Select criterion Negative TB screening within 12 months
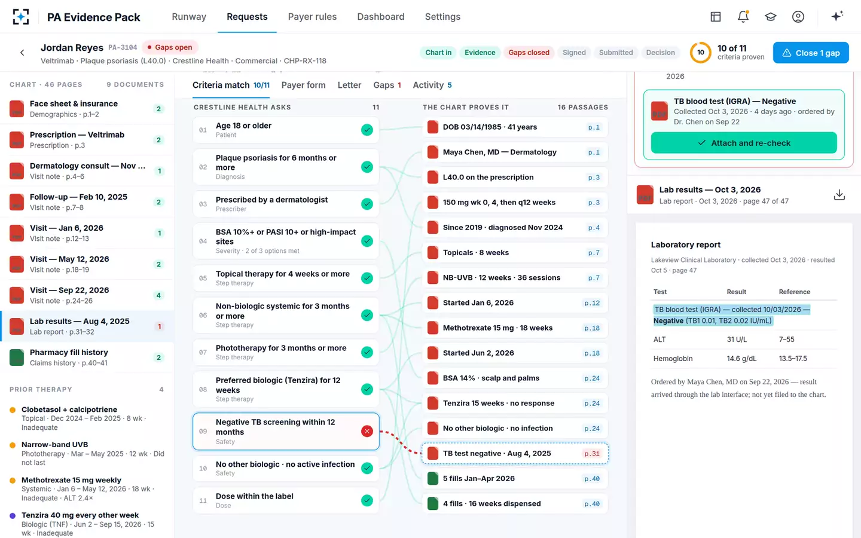 point(286,431)
